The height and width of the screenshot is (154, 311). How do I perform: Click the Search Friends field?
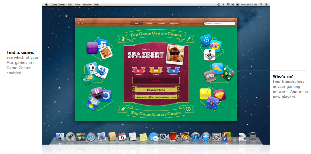(x=220, y=23)
